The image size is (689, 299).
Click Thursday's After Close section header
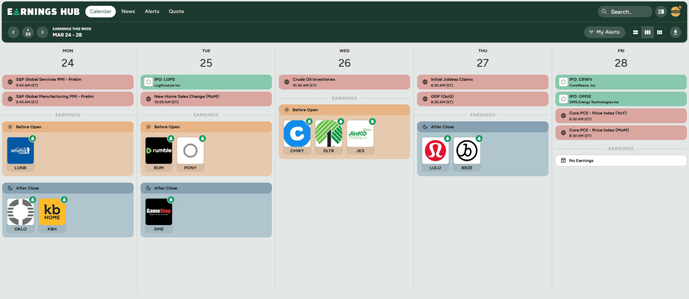pyautogui.click(x=483, y=127)
